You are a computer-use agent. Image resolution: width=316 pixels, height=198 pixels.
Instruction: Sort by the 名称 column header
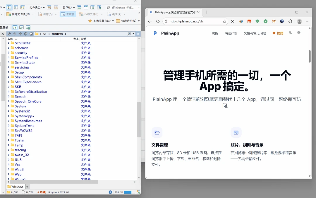[10, 39]
